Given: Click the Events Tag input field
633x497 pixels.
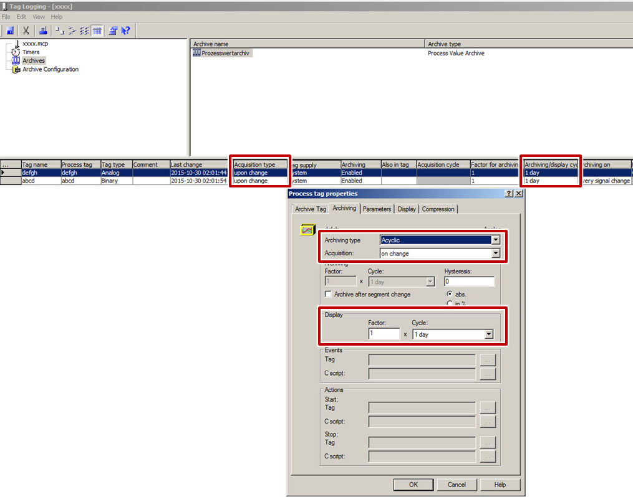Looking at the screenshot, I should pos(422,360).
